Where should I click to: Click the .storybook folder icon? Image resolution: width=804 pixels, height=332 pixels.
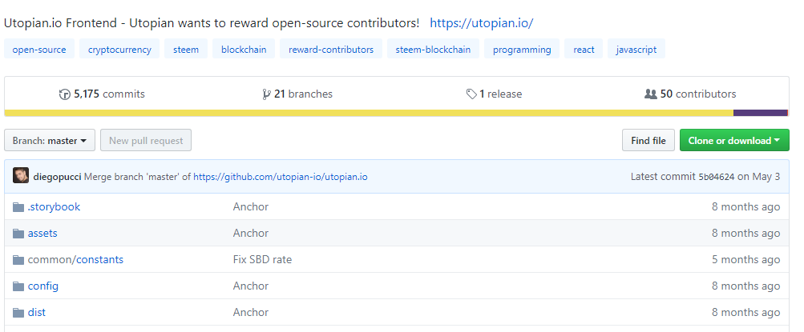[x=18, y=206]
